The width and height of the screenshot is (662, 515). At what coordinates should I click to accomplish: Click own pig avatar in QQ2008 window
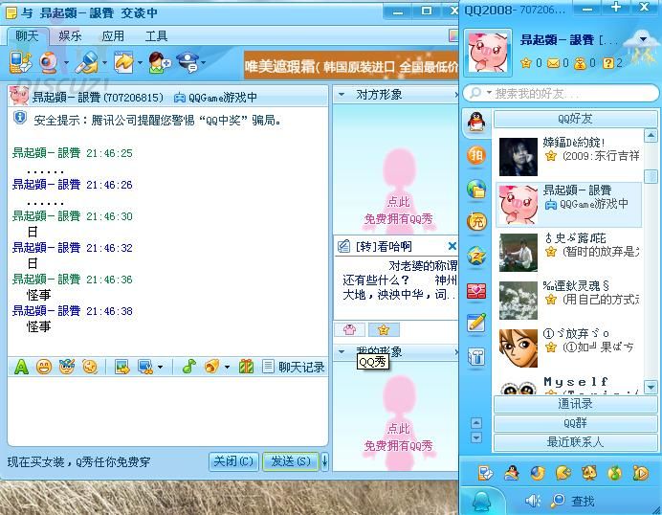pos(488,53)
